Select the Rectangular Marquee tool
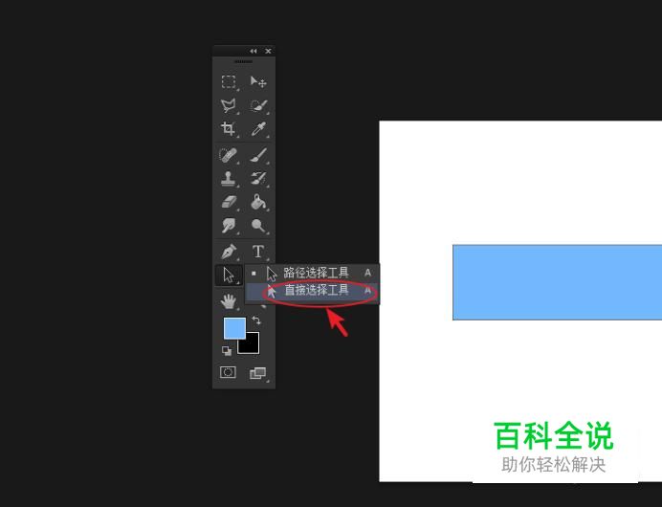662x507 pixels. coord(229,81)
